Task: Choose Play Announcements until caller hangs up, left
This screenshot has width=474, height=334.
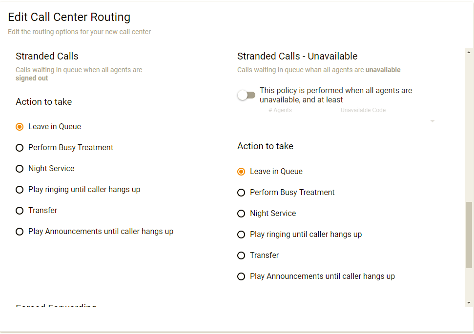Action: coord(20,232)
